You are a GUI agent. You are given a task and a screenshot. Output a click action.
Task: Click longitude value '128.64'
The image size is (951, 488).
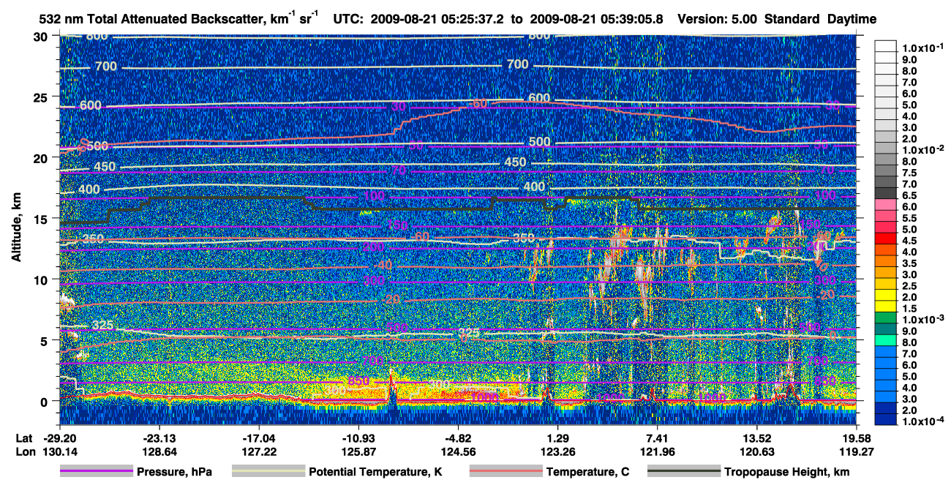(x=159, y=452)
